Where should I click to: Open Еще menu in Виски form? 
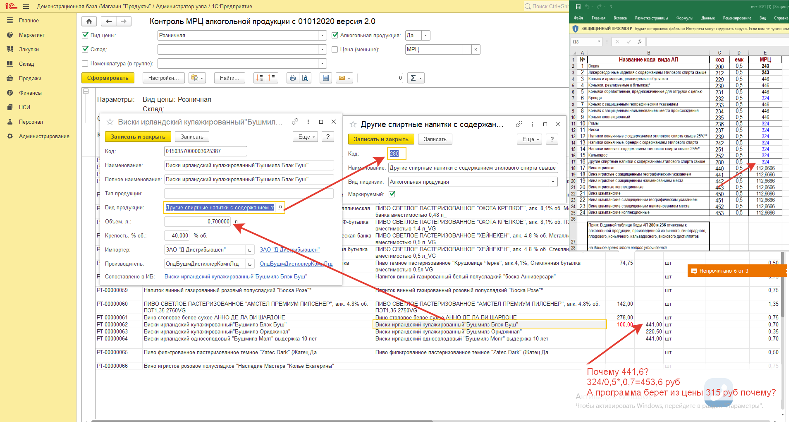[x=306, y=137]
